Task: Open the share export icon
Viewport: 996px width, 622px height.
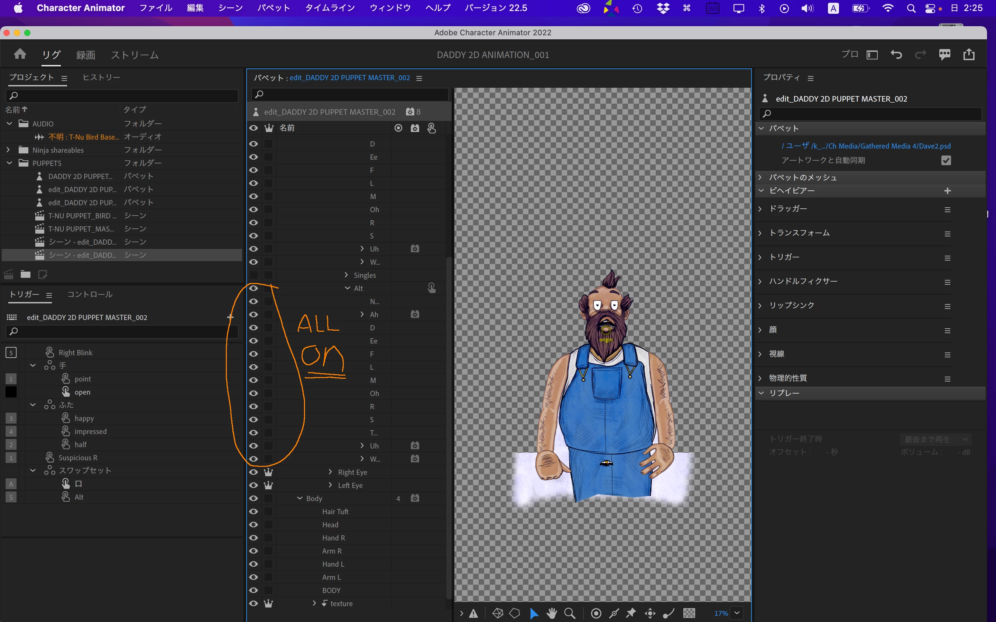Action: click(x=969, y=54)
